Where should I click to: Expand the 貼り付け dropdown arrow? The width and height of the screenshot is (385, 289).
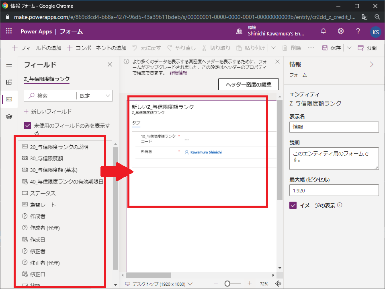pos(273,48)
